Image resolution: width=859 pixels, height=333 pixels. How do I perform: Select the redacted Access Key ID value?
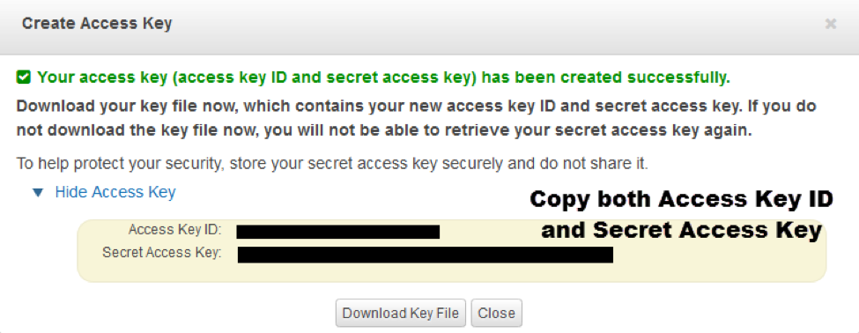[338, 231]
